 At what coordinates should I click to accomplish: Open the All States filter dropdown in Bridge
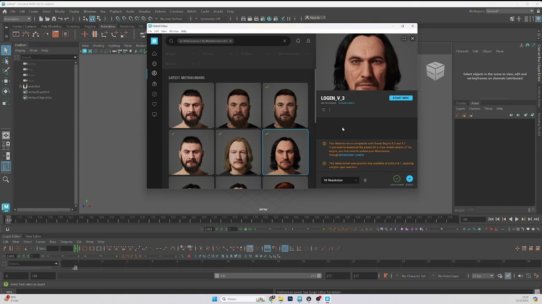click(x=255, y=54)
